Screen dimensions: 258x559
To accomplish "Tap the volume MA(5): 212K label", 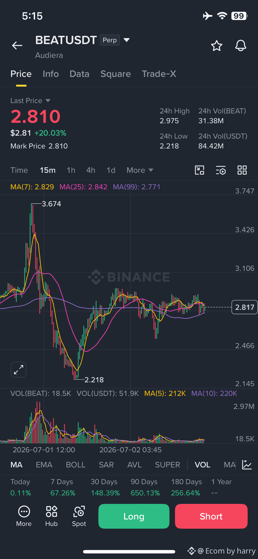I will click(x=165, y=393).
